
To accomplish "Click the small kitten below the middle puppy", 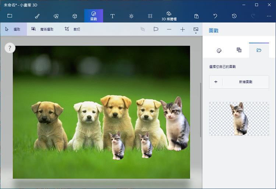I will pyautogui.click(x=117, y=146).
